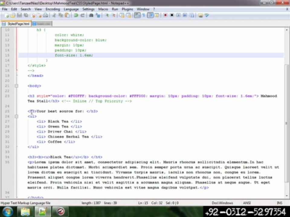Save all files with the Save All icon
Image resolution: width=290 pixels, height=217 pixels.
click(x=26, y=15)
